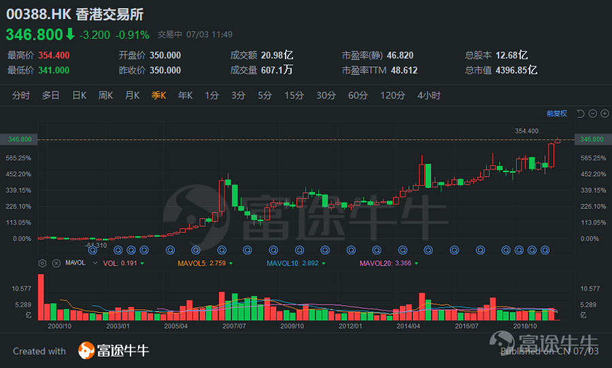Click the 2018/10 date label on the time axis

click(525, 327)
